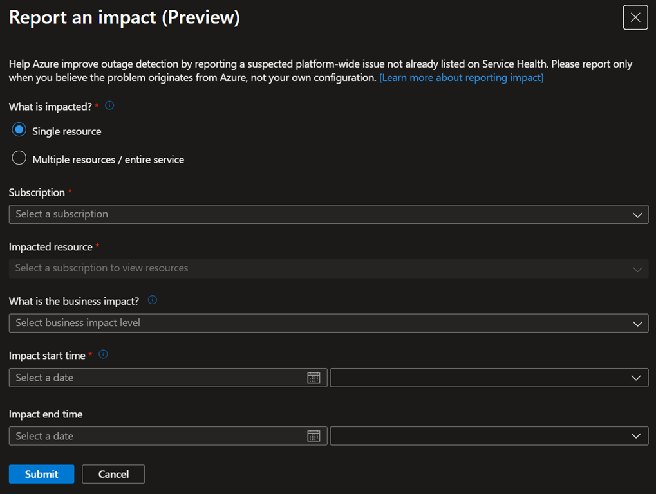
Task: Open the Impact end time hour dropdown
Action: [x=489, y=436]
